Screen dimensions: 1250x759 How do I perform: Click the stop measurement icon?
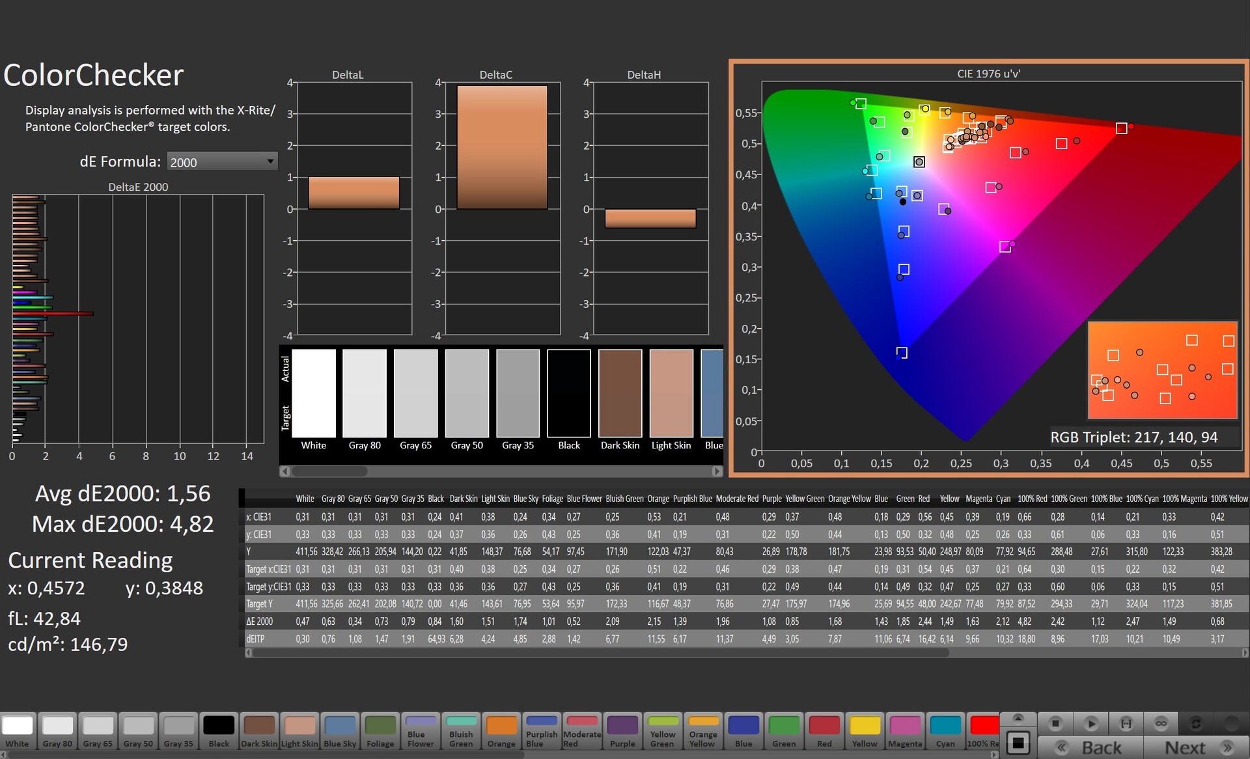(1055, 723)
